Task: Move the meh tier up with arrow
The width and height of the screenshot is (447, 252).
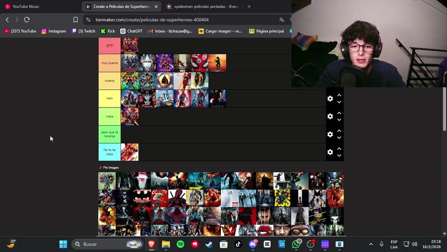Action: tap(339, 95)
